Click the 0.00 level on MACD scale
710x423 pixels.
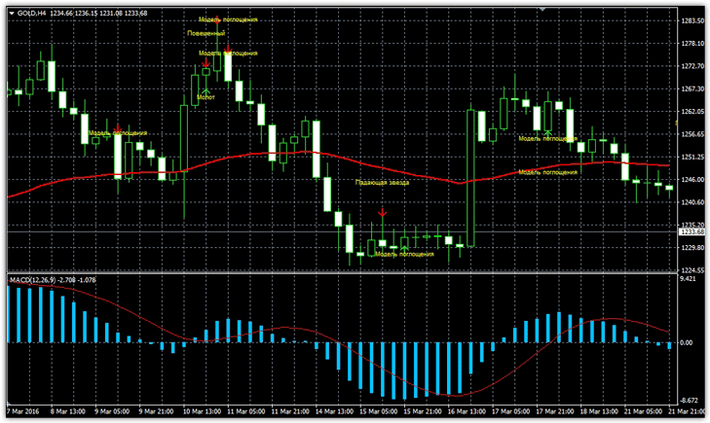(x=687, y=342)
